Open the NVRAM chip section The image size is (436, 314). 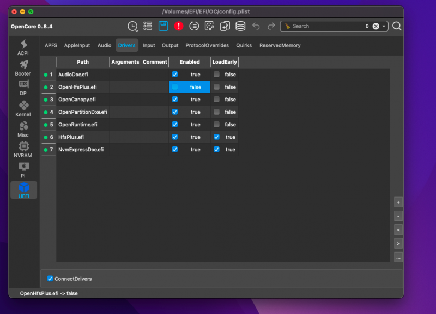23,150
